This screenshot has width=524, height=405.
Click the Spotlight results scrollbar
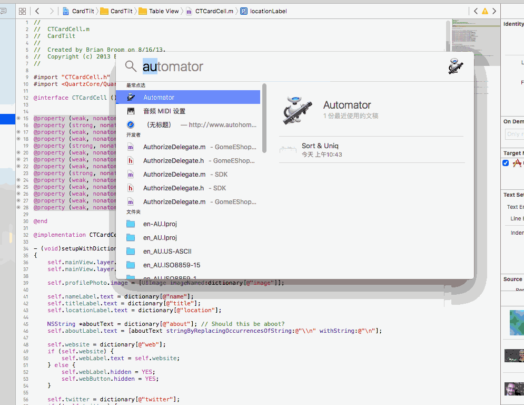(264, 118)
